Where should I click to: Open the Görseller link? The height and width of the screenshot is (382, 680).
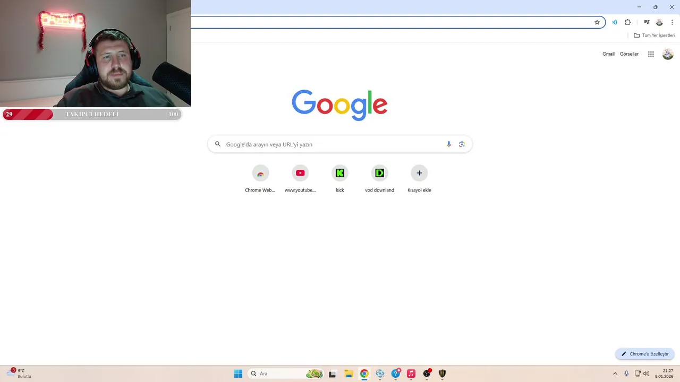[x=629, y=54]
